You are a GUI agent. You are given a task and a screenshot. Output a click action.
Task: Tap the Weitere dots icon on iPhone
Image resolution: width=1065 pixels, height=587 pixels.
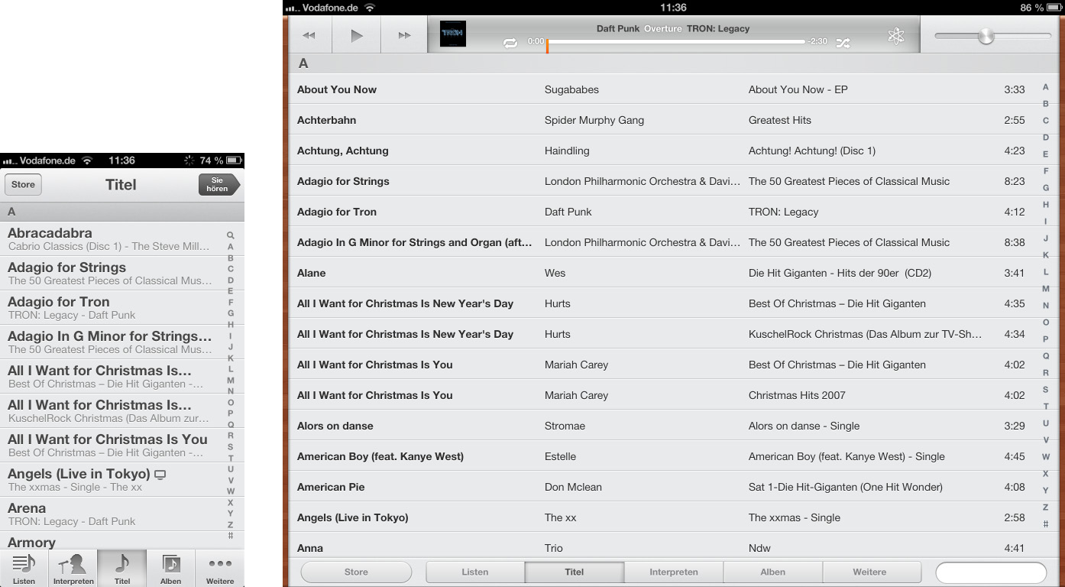pyautogui.click(x=220, y=569)
